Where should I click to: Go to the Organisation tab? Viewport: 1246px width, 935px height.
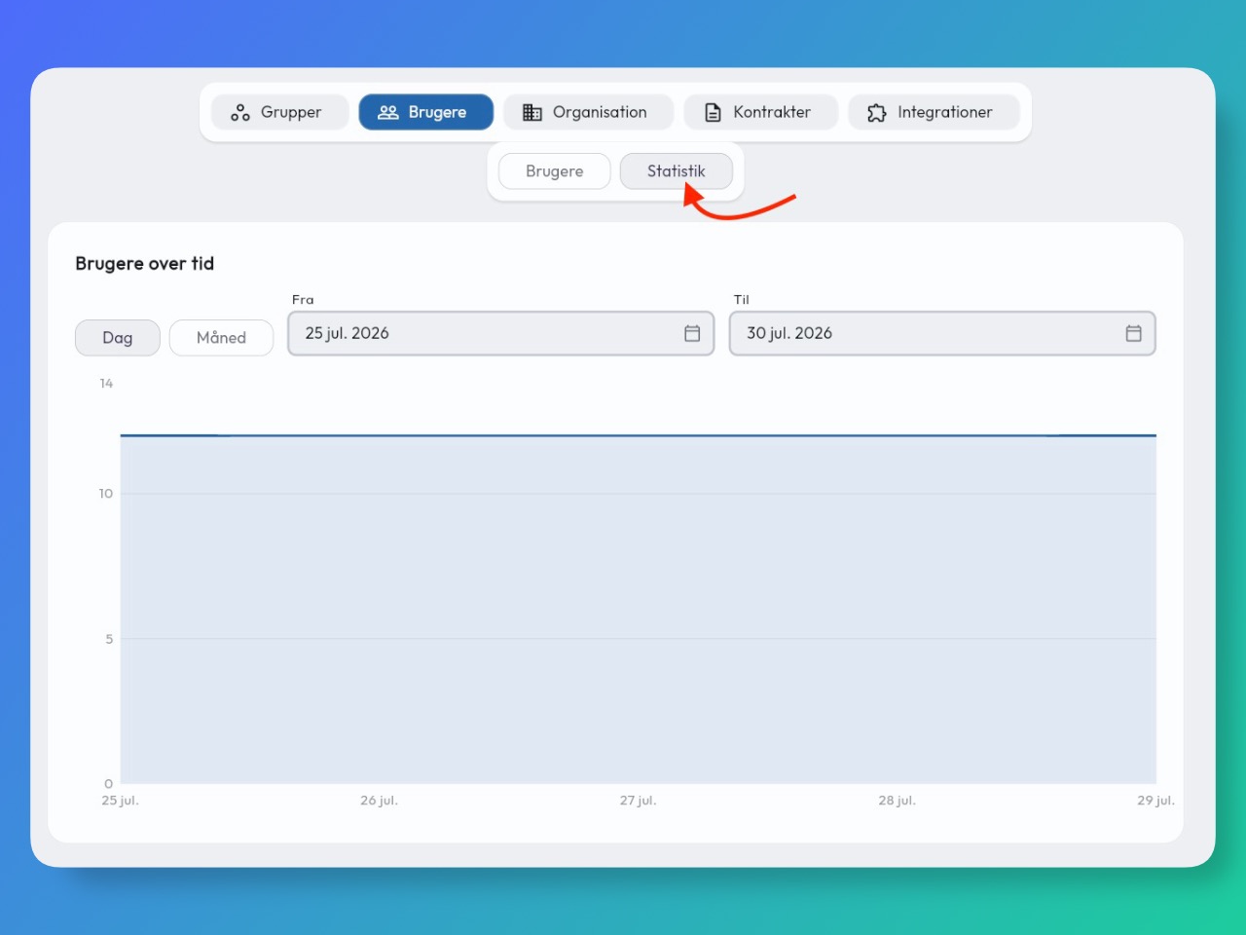588,112
